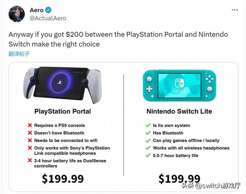Click green check beside Can play games offline

pos(148,140)
